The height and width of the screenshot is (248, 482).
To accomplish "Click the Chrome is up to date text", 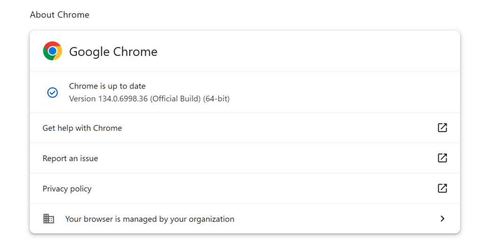I will (x=107, y=86).
